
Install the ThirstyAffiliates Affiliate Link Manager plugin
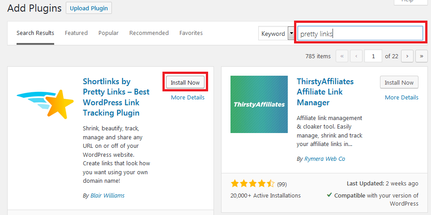[399, 82]
